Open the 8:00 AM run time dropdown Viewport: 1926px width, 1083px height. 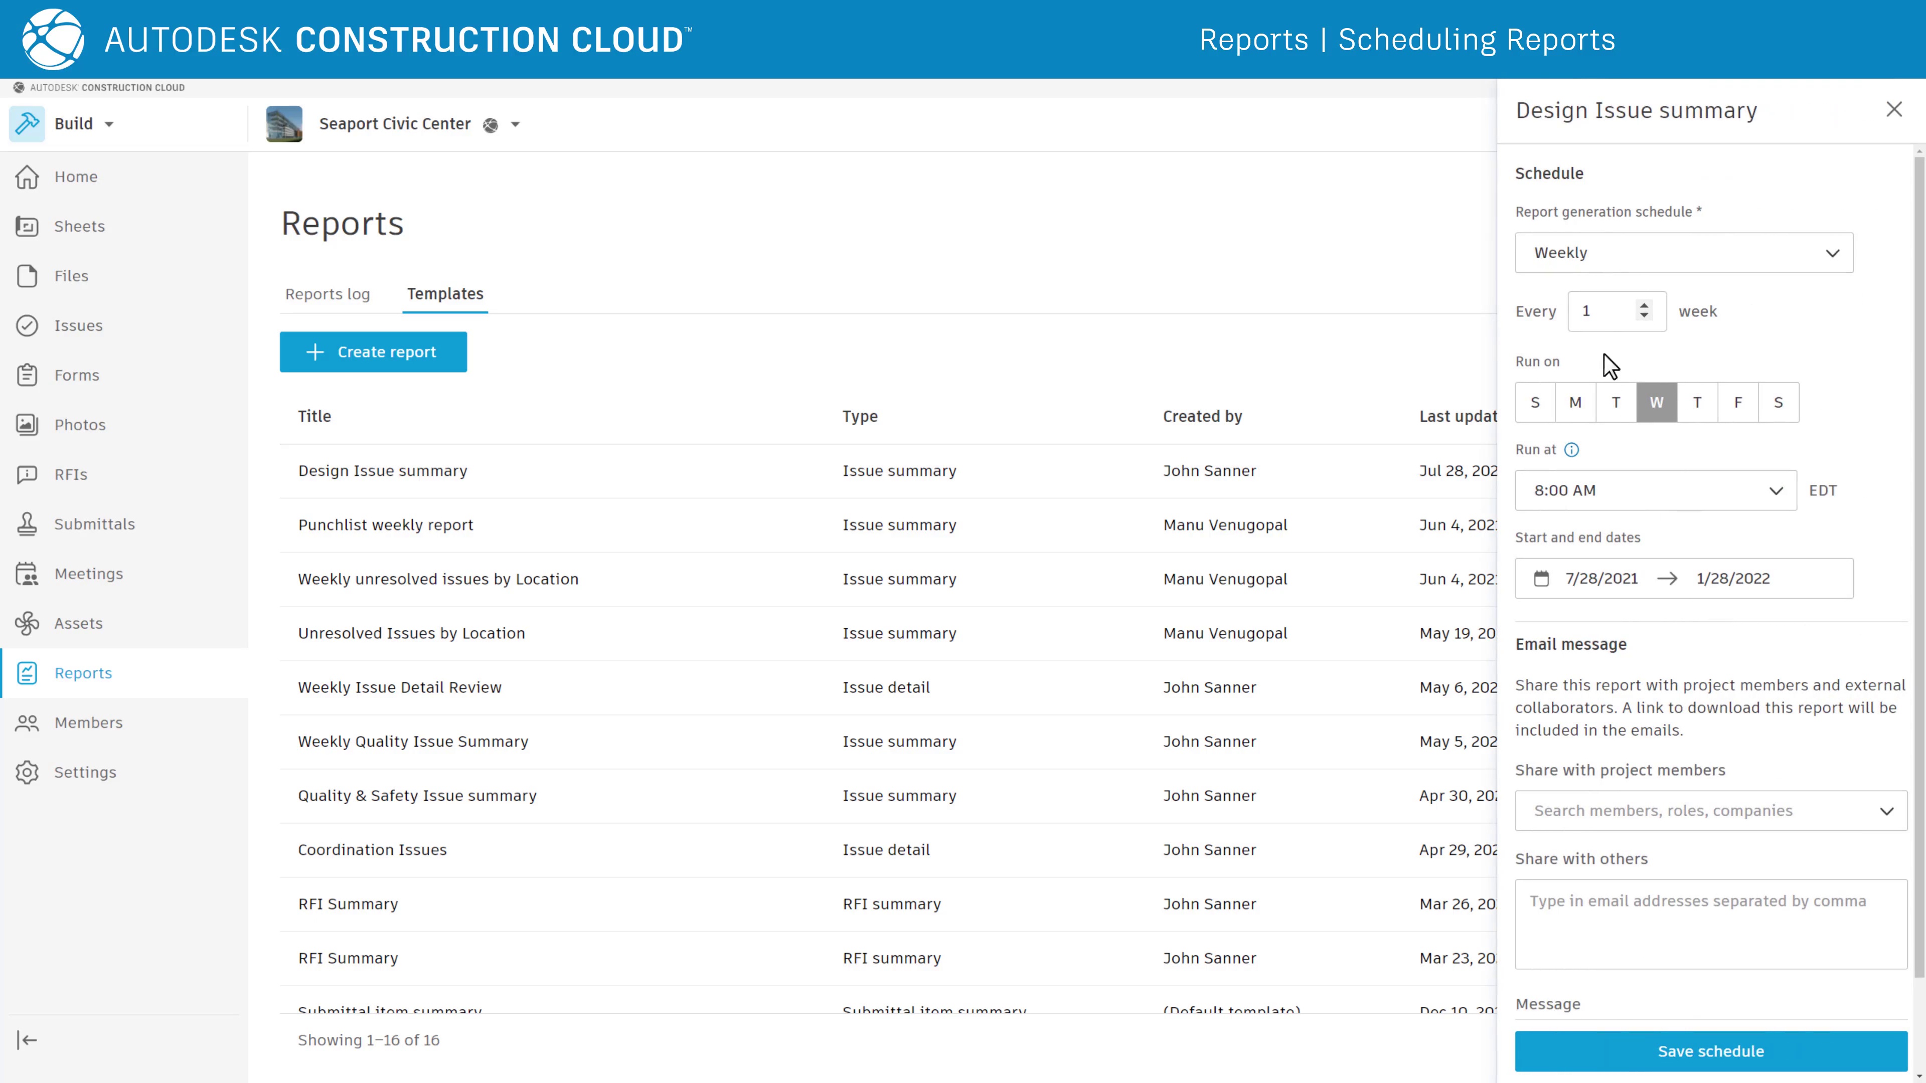coord(1655,490)
